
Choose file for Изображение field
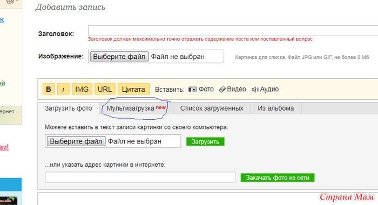pyautogui.click(x=119, y=57)
